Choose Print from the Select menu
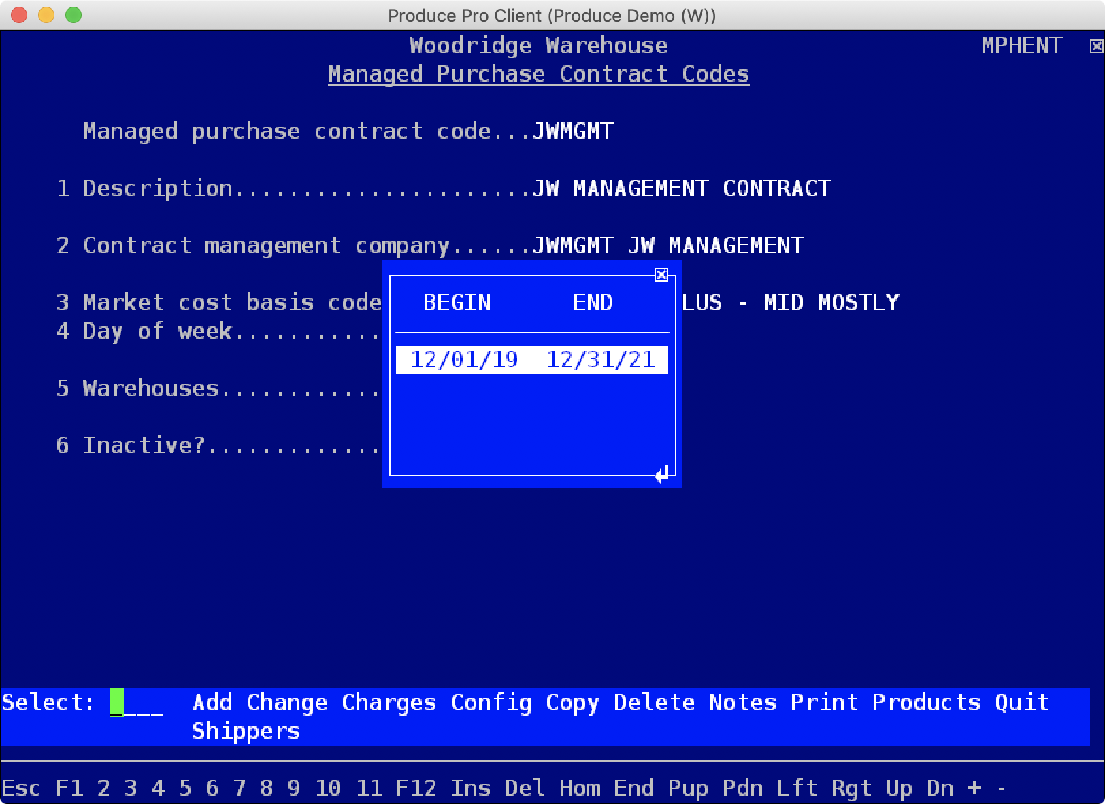 824,703
